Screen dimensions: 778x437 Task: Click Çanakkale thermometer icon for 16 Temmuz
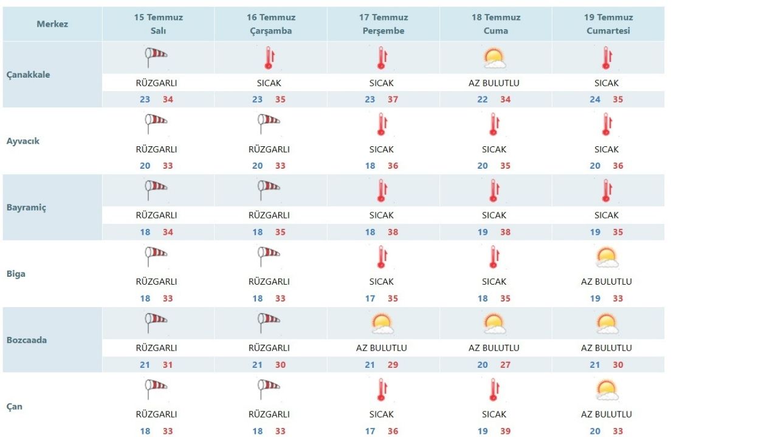[268, 58]
